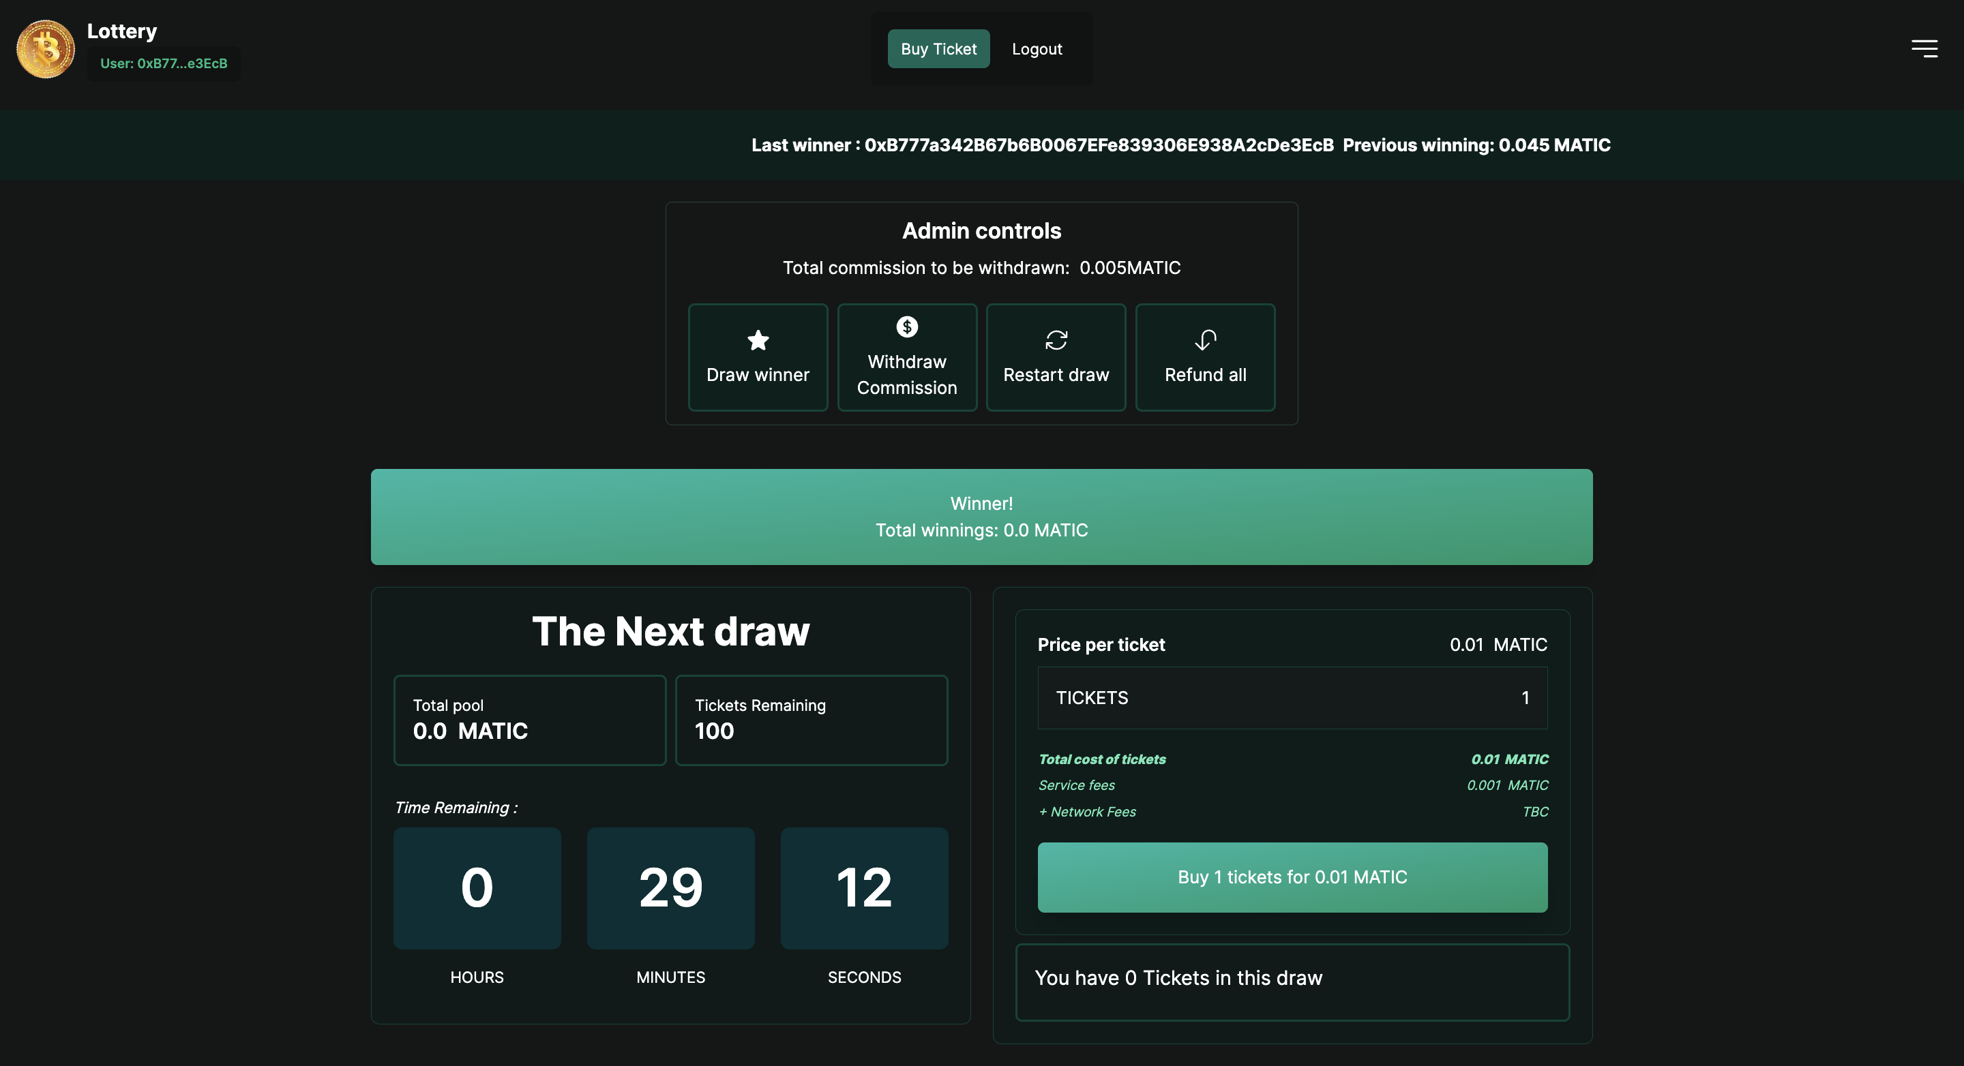Screen dimensions: 1964x1066
Task: Click the minutes countdown tile showing 29
Action: (x=670, y=887)
